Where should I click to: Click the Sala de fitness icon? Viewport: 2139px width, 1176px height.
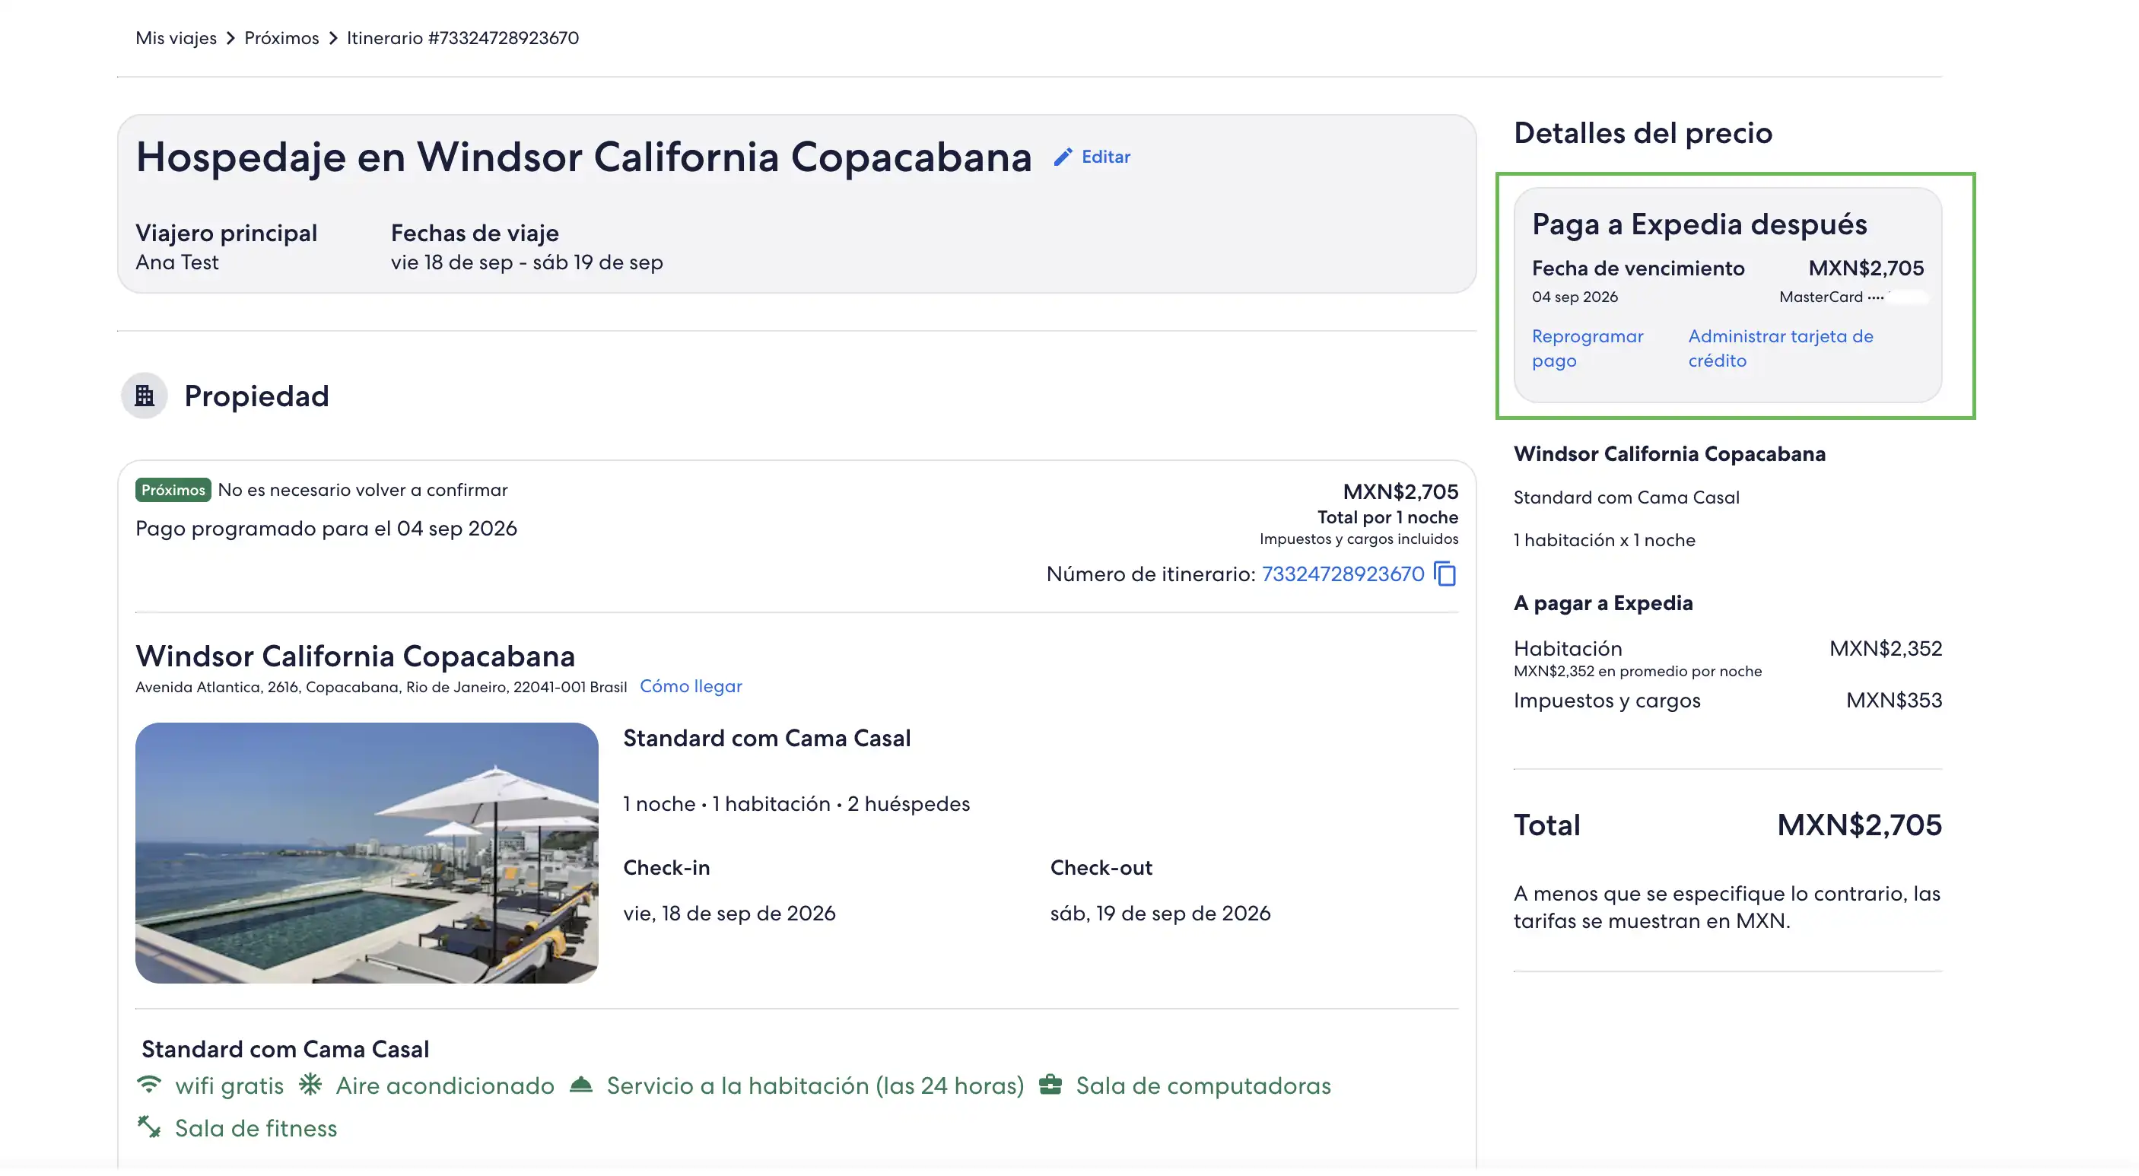click(x=148, y=1128)
